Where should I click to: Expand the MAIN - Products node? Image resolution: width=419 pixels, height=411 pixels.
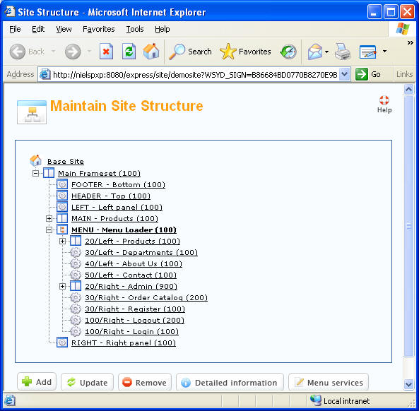pos(49,218)
